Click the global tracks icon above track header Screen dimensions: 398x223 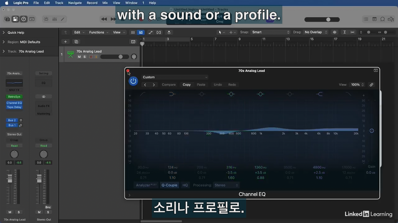coord(133,42)
